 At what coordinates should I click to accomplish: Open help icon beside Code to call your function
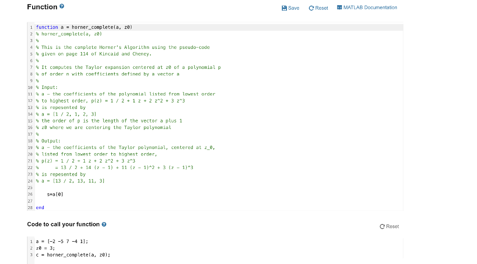[x=104, y=224]
